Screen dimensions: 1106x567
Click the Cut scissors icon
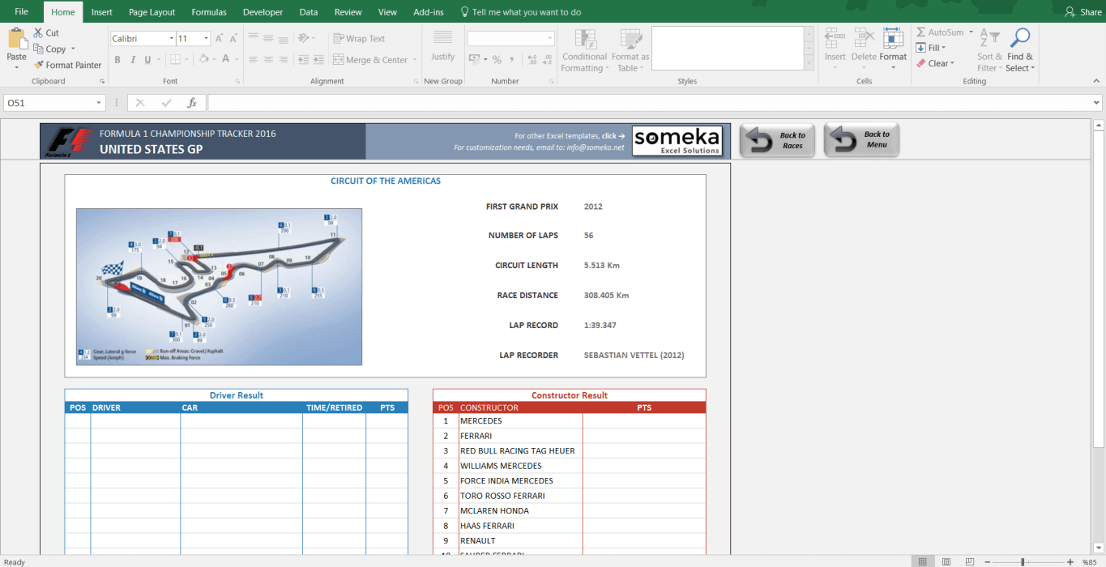tap(38, 33)
